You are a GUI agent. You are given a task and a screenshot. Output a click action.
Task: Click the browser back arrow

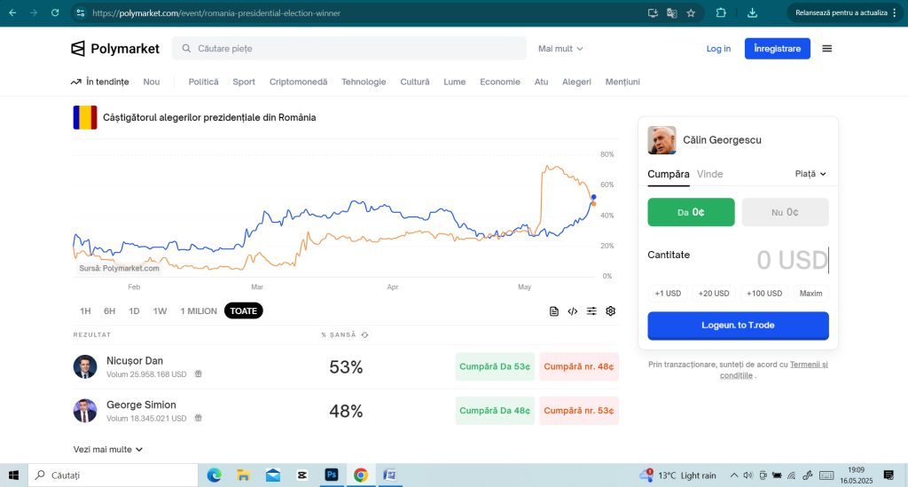[12, 12]
